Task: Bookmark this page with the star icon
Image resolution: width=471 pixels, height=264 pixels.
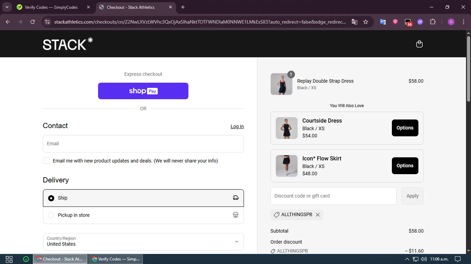Action: click(365, 22)
